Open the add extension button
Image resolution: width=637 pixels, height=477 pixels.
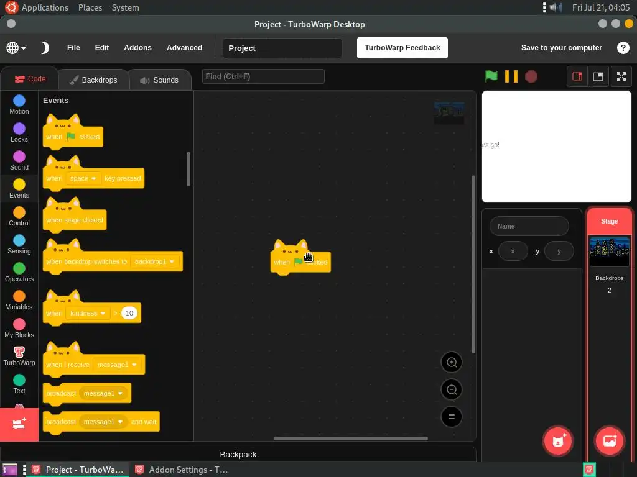(19, 424)
